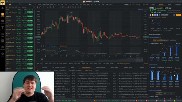182x102 pixels.
Task: Select Netflix Inc in watchlist
Action: [20, 65]
